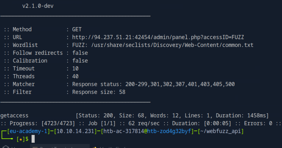This screenshot has width=282, height=148.
Task: Click the getaccess result entry
Action: pos(14,115)
